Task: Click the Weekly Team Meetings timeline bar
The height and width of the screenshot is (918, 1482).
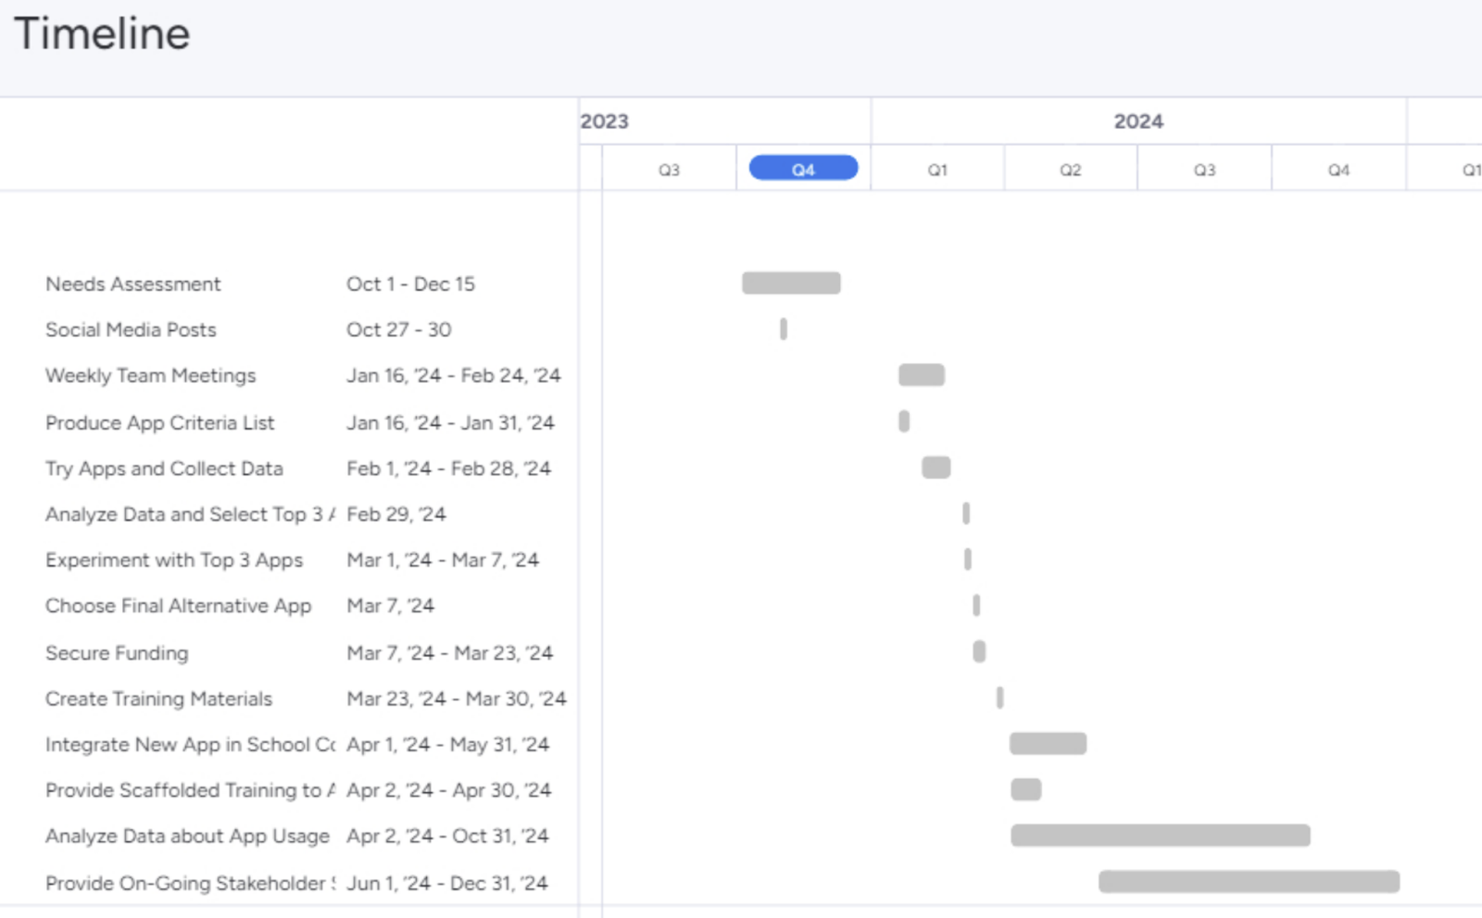Action: point(921,375)
